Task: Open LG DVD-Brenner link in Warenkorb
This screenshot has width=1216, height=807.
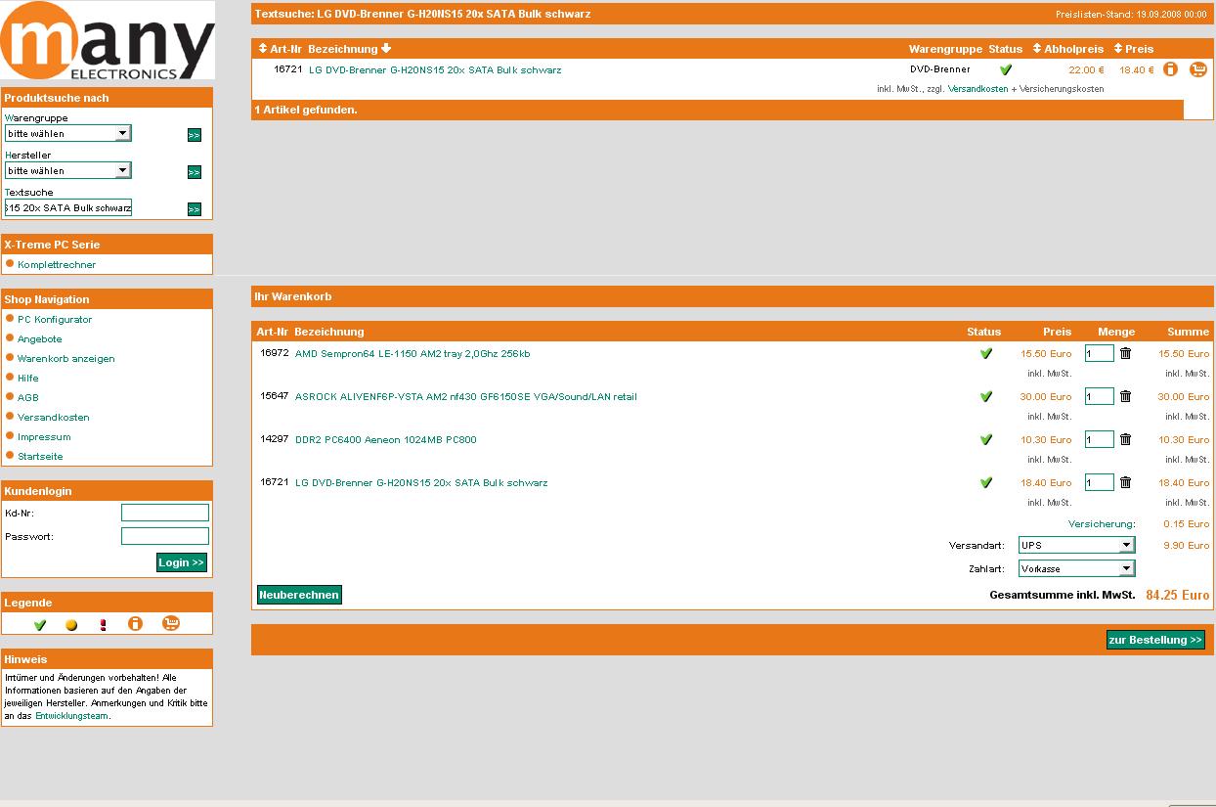Action: pos(421,483)
